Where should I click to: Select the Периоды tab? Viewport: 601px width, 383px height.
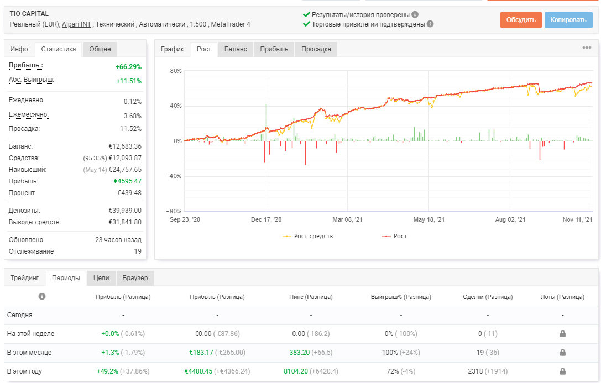click(x=66, y=278)
